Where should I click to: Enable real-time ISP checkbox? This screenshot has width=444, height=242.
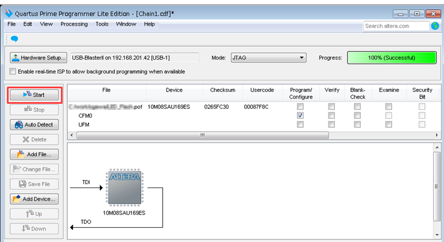coord(13,71)
